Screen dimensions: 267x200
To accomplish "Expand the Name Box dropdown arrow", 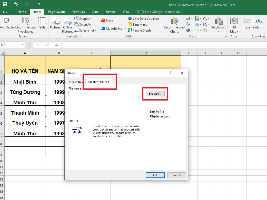I will [x=23, y=45].
